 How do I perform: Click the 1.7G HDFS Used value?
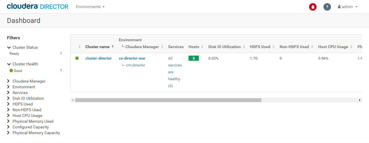tap(254, 58)
